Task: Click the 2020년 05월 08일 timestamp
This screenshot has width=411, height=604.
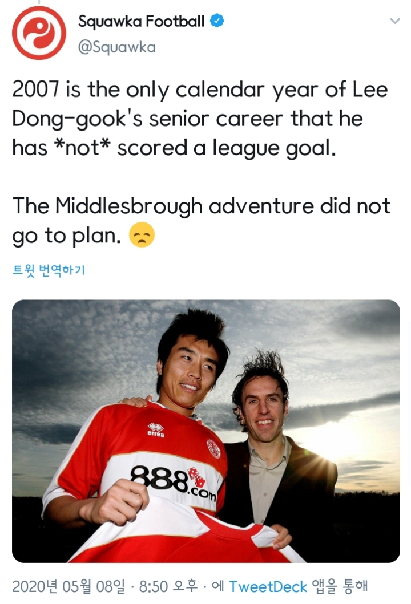Action: tap(68, 587)
